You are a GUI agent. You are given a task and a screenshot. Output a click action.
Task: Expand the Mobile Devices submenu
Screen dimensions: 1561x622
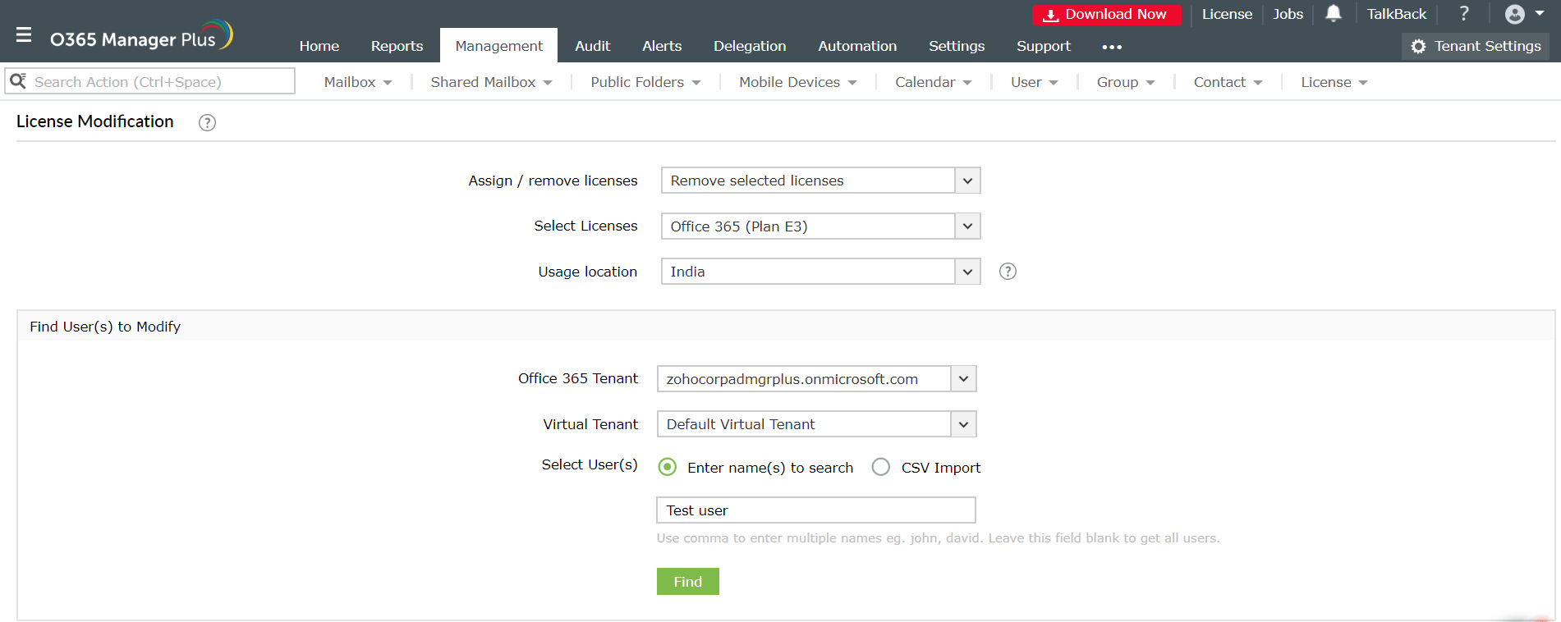[x=797, y=82]
